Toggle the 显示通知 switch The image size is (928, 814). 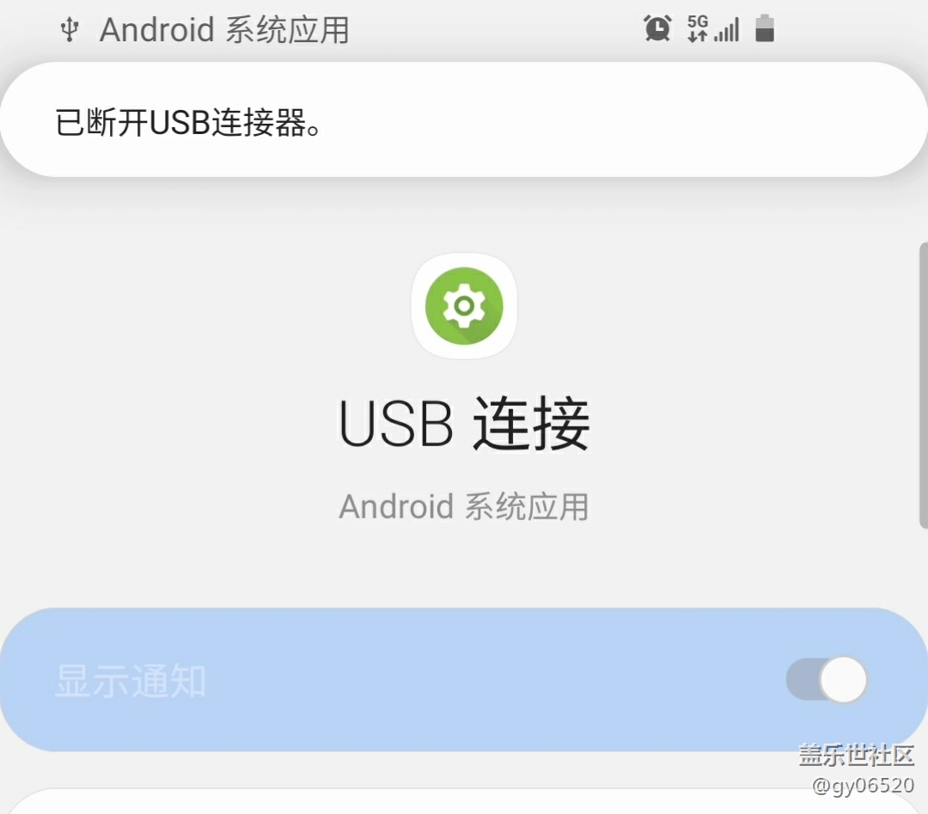pyautogui.click(x=827, y=680)
